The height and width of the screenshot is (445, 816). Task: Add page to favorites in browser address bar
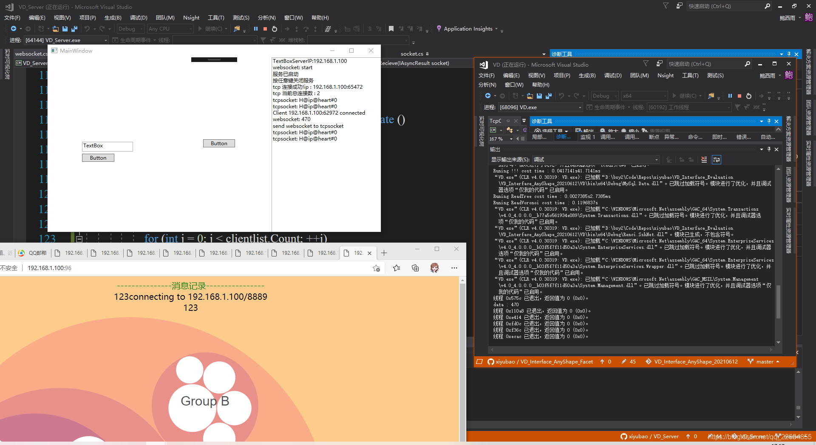(x=376, y=268)
